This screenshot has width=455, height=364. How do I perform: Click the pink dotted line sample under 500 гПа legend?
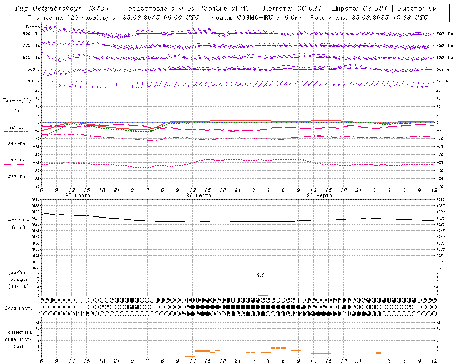tap(16, 181)
